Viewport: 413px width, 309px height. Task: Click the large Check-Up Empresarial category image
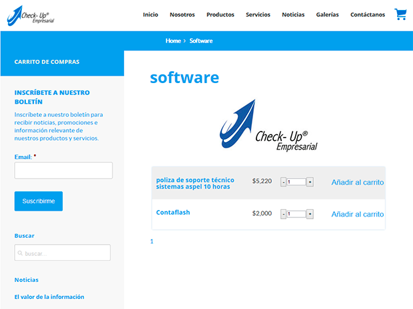tap(268, 126)
